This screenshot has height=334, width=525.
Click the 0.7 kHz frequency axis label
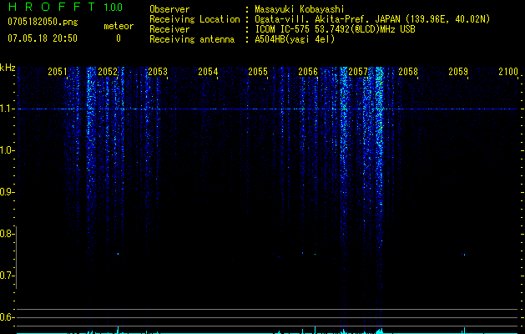[x=7, y=276]
